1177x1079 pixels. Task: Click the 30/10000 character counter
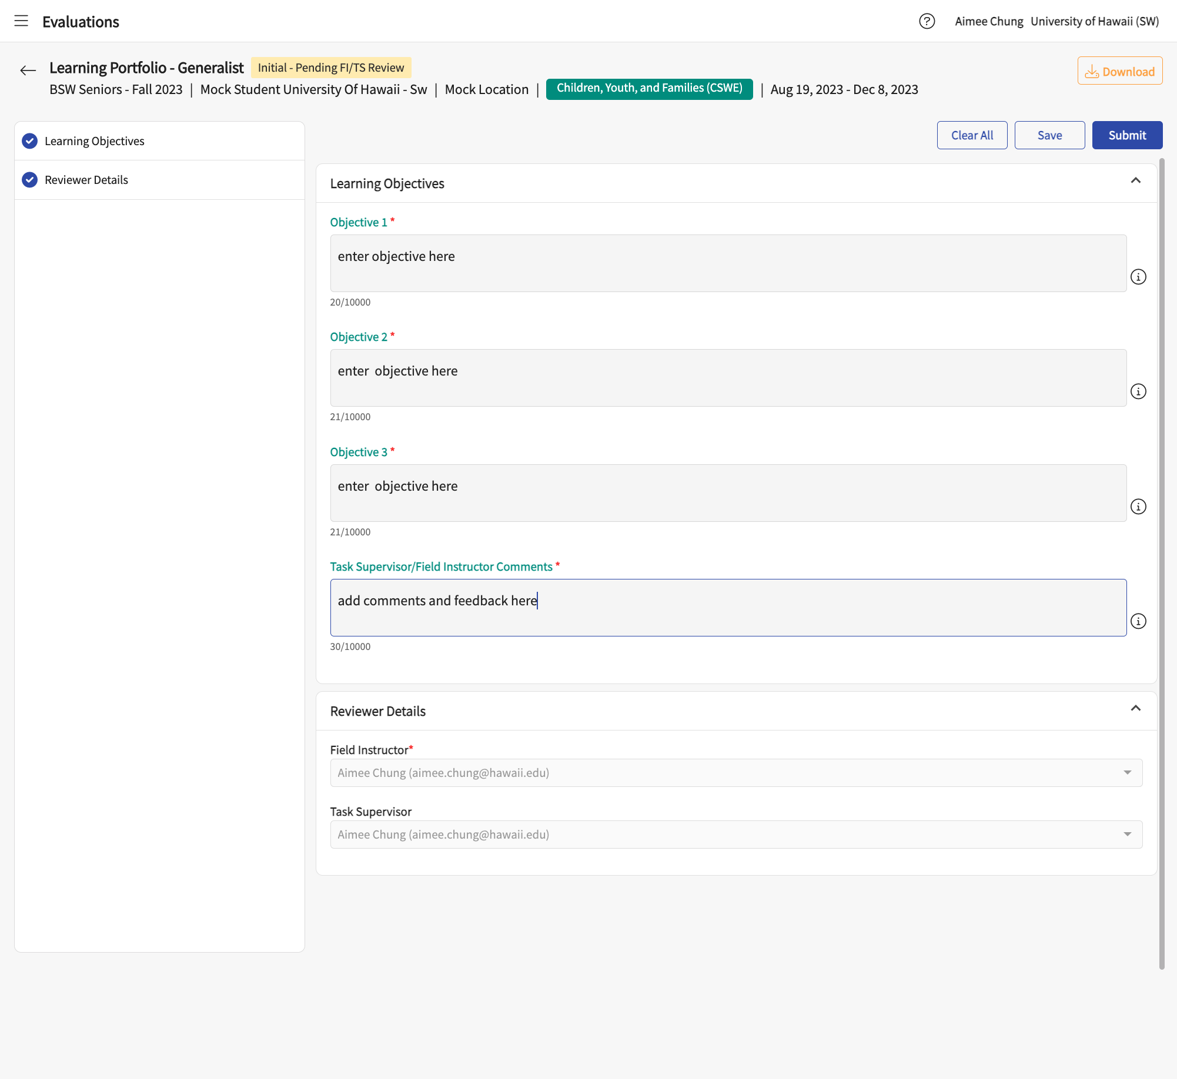tap(350, 646)
